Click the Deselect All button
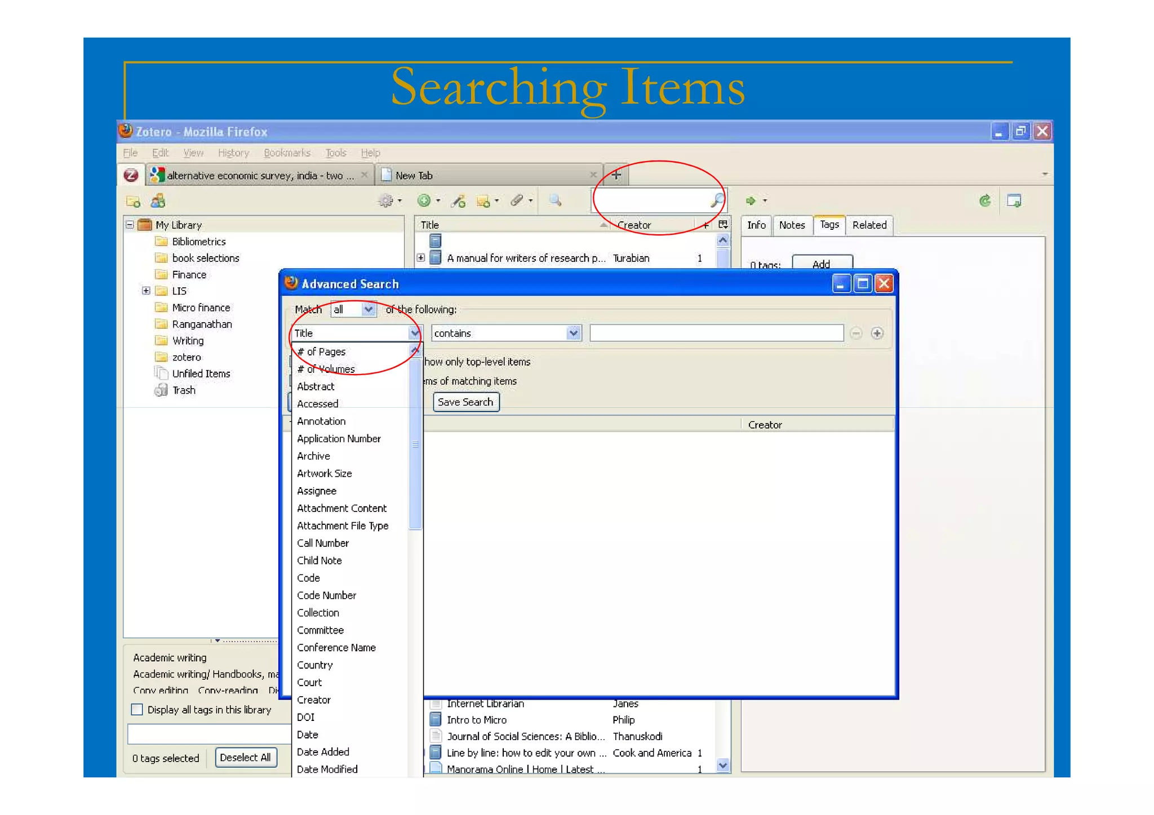The image size is (1154, 815). click(245, 758)
